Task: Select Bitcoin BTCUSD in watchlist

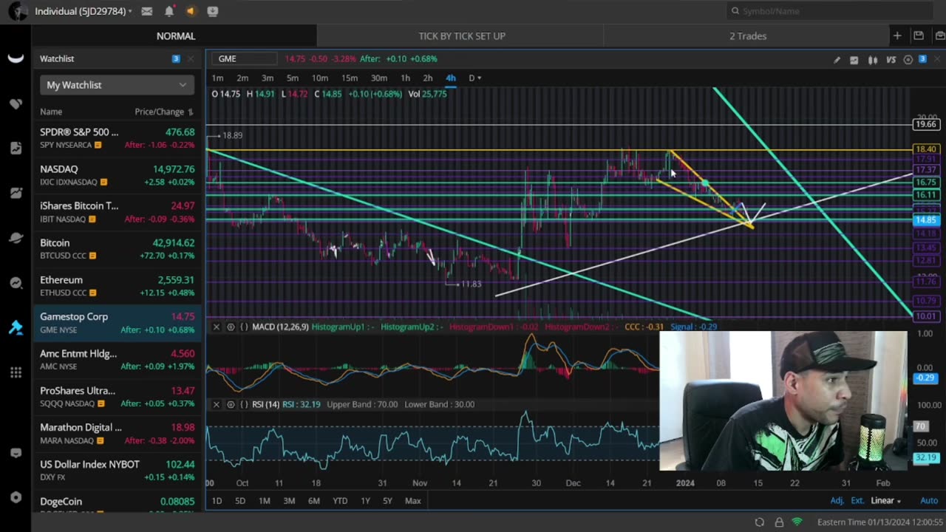Action: point(117,249)
